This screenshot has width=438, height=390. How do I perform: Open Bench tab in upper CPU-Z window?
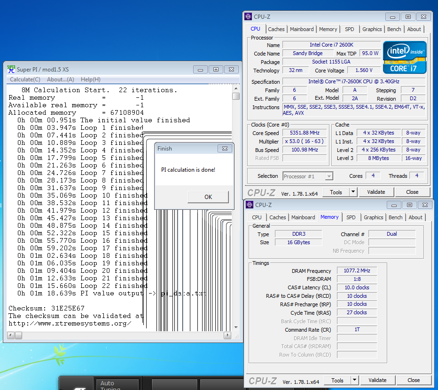394,29
